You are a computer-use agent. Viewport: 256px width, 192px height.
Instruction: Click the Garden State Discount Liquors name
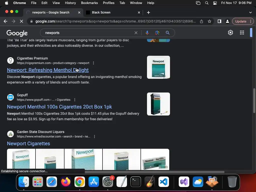coord(41,132)
